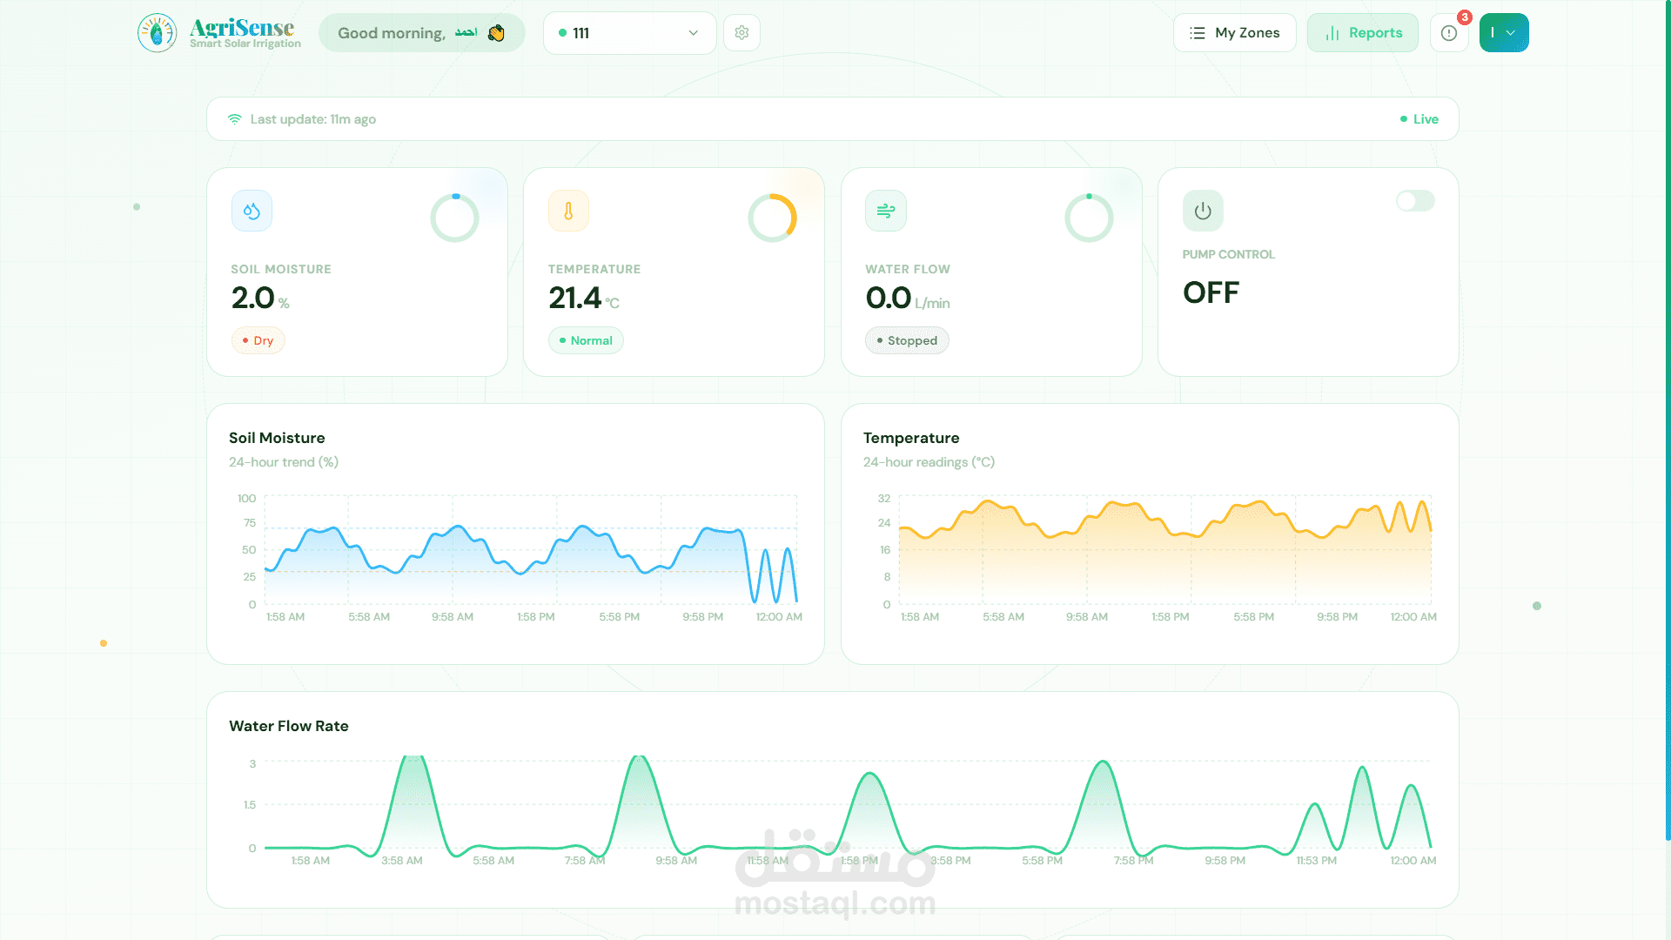Expand the user profile menu

1503,33
